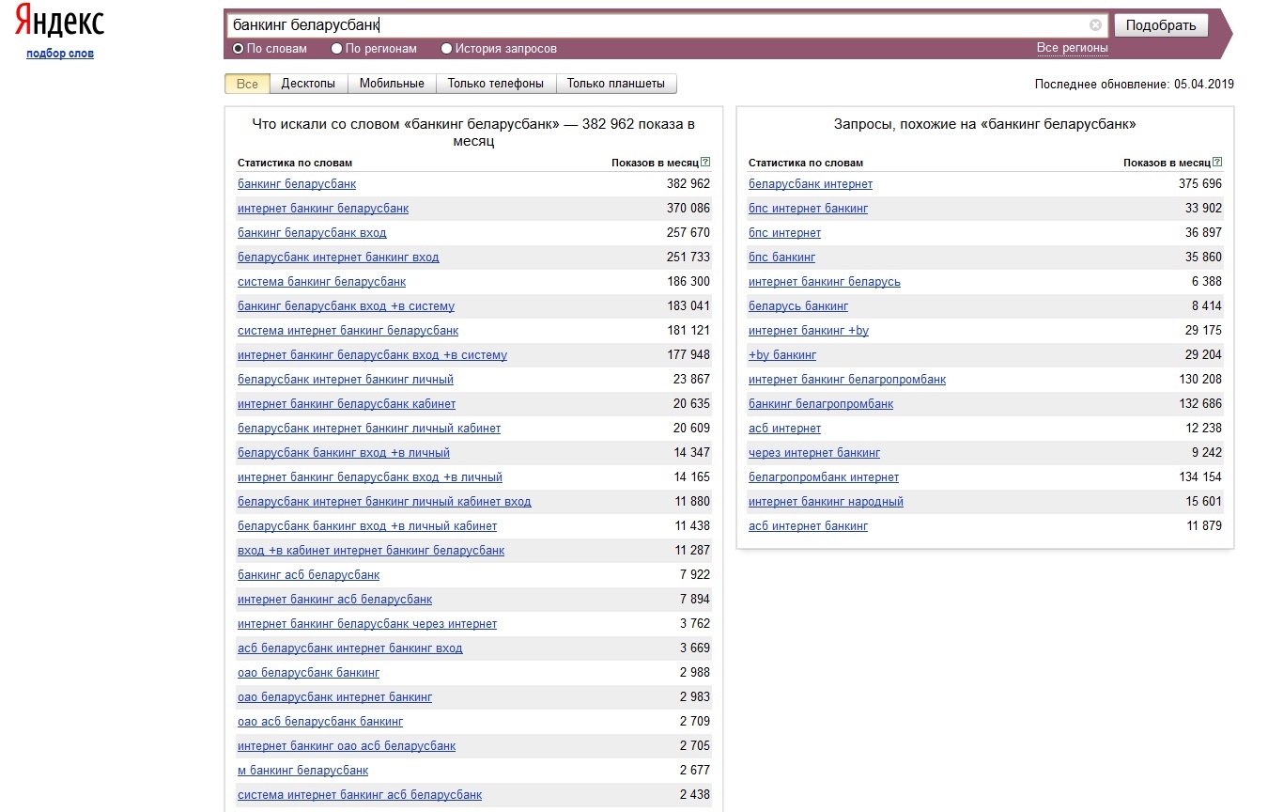The width and height of the screenshot is (1268, 812).
Task: Open similar query 'беларусбанк интернет'
Action: (x=811, y=184)
